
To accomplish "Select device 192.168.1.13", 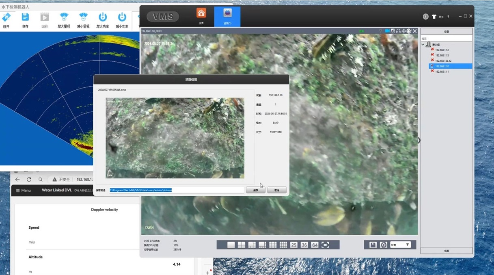I will [442, 55].
